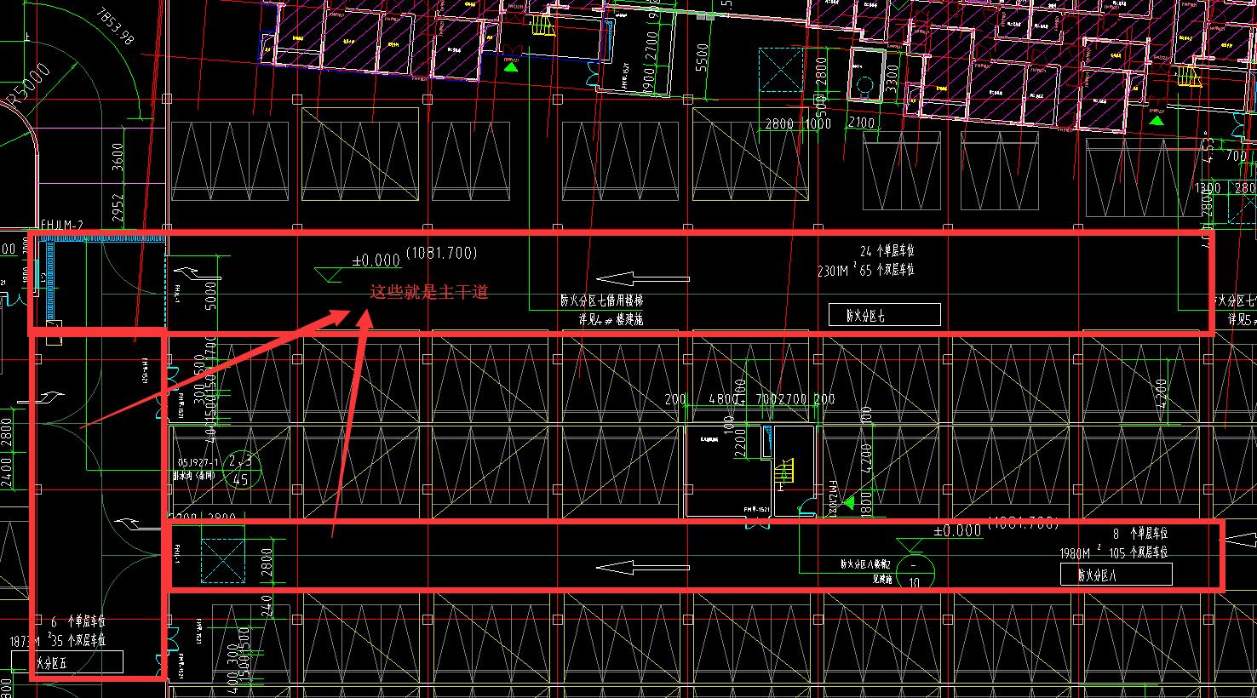Select the '2301M' area label
1257x698 pixels.
pos(835,272)
